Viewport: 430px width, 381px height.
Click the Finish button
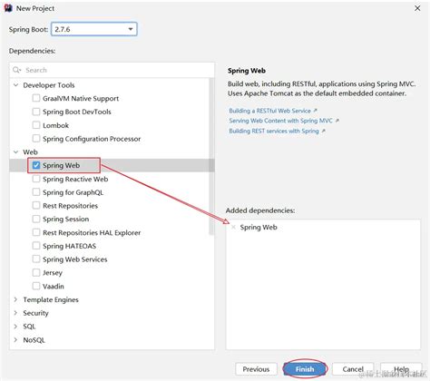[305, 369]
